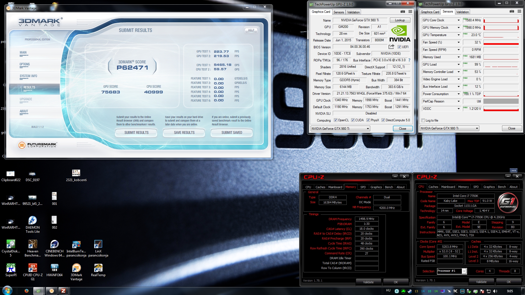
Task: Click the Windows Start orb
Action: point(7,291)
